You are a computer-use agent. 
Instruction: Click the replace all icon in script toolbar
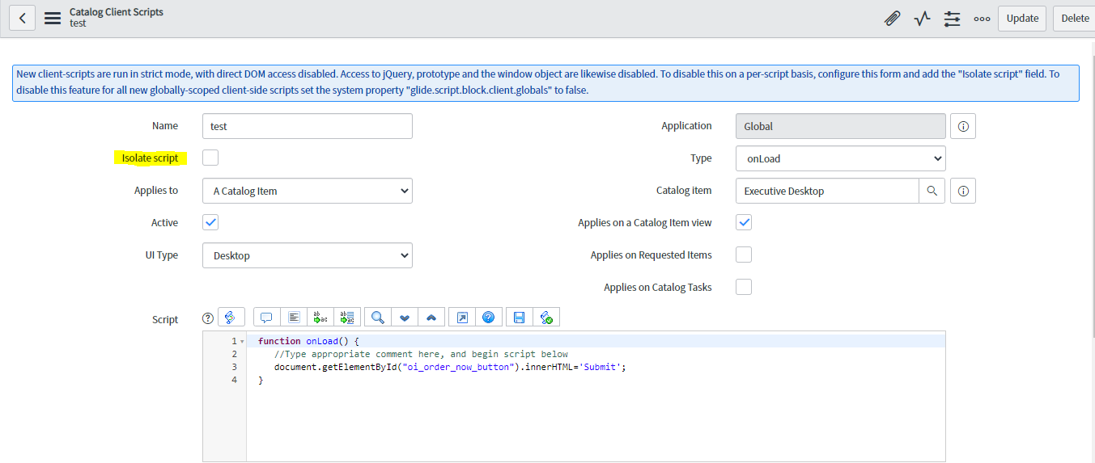(x=348, y=318)
